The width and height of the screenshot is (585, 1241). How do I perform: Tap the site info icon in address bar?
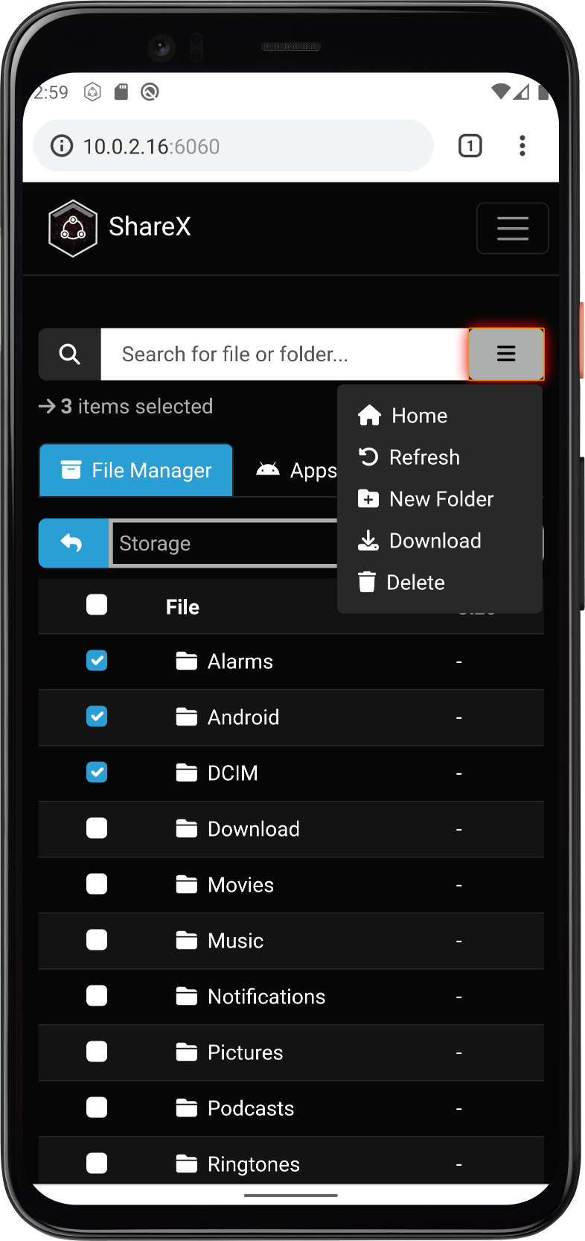point(62,146)
